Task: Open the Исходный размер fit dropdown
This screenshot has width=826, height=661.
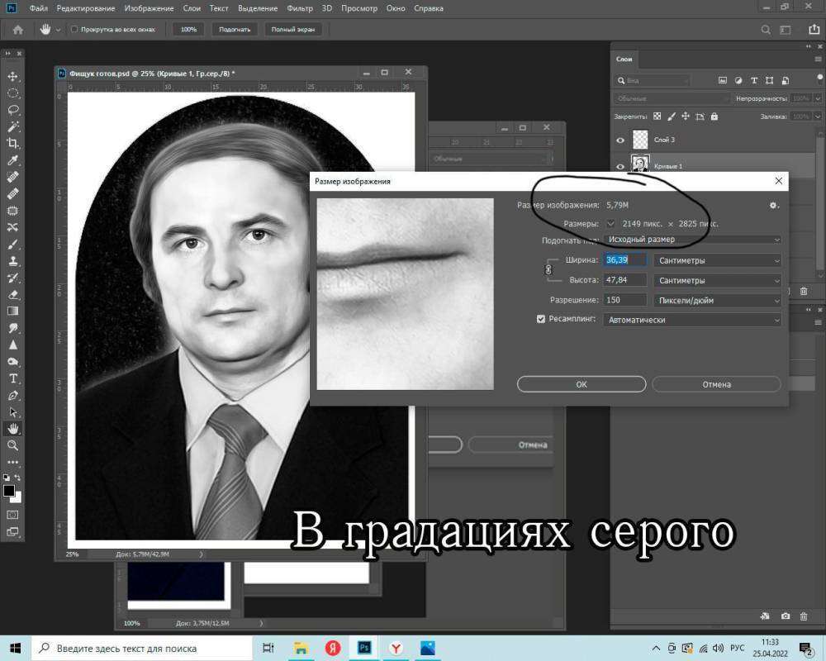Action: coord(692,240)
